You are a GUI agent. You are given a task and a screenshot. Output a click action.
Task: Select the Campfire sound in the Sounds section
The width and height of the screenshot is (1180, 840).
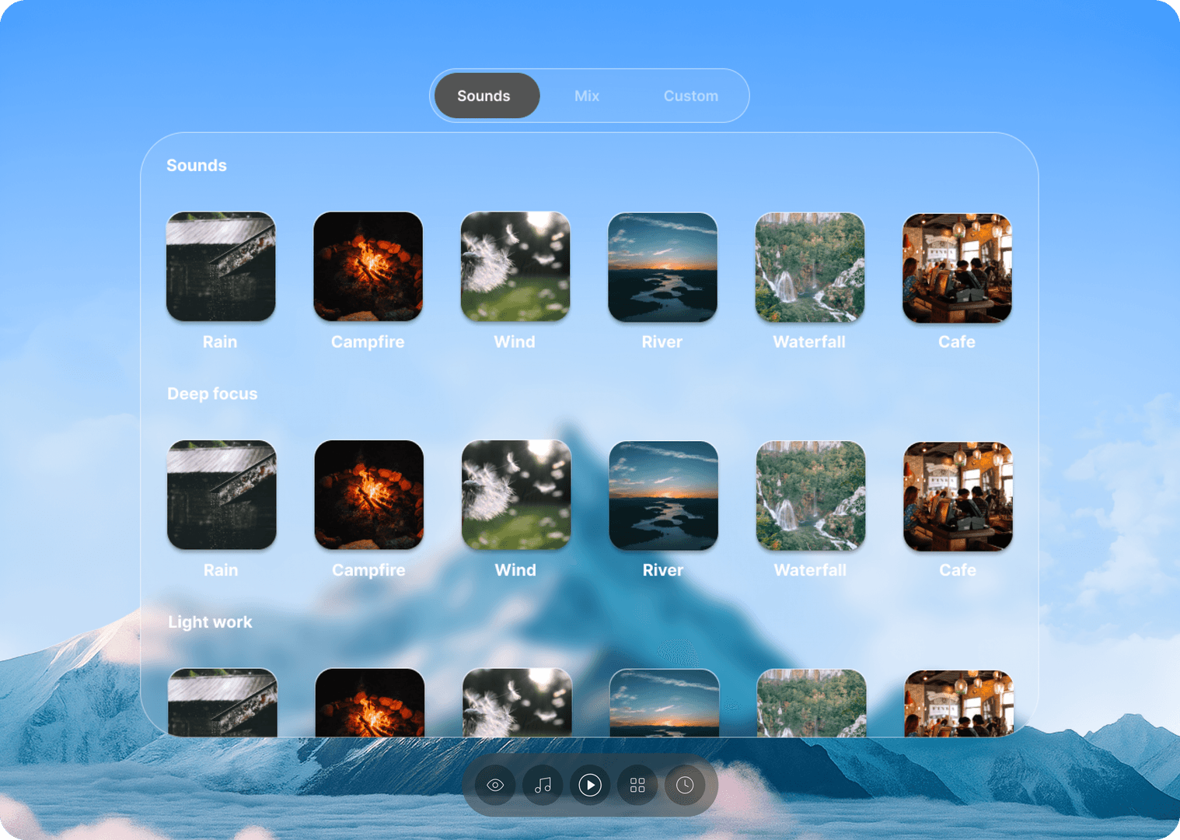(x=368, y=267)
